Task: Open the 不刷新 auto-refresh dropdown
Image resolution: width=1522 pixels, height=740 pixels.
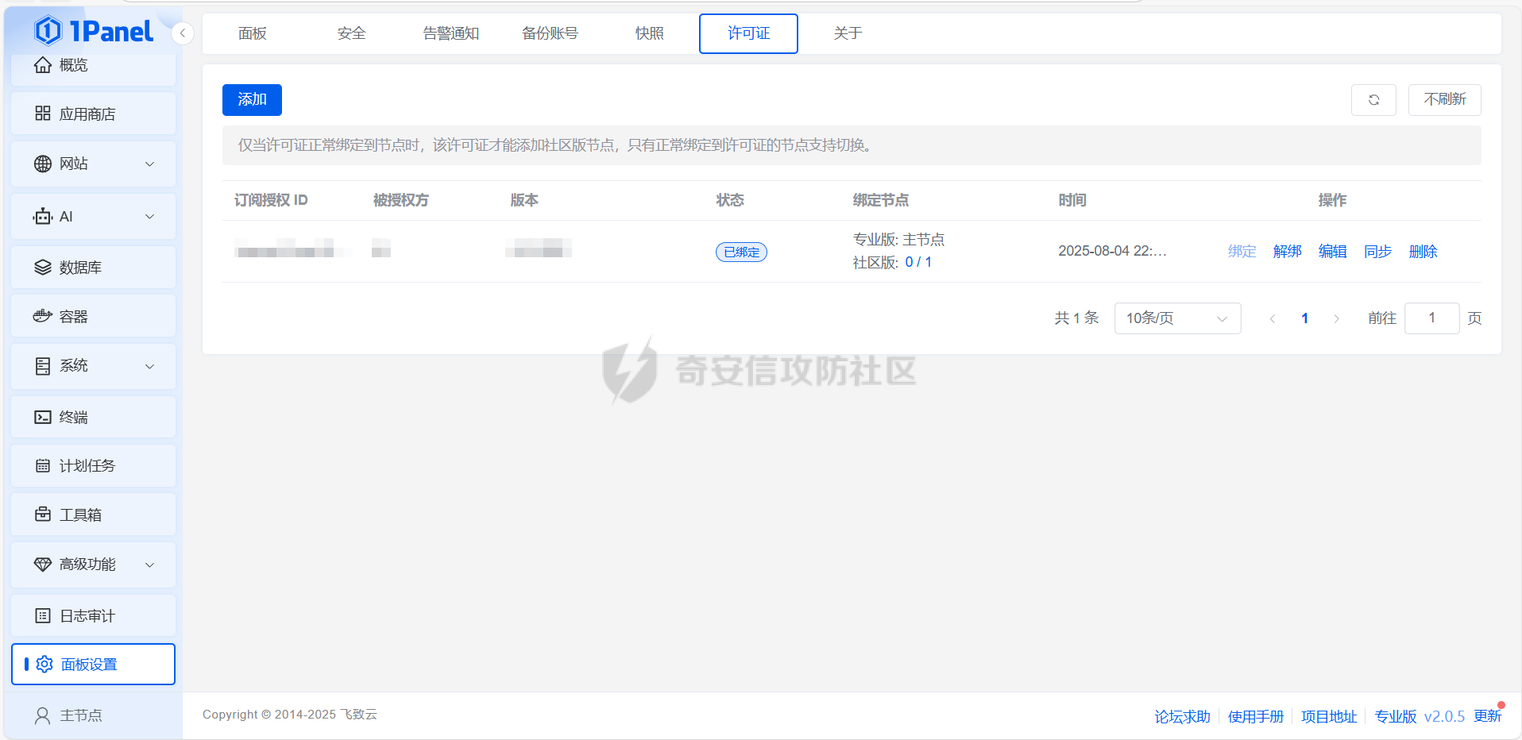Action: [x=1444, y=100]
